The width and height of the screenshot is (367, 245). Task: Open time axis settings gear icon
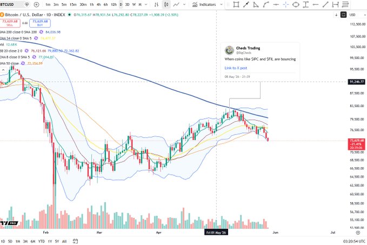(358, 233)
